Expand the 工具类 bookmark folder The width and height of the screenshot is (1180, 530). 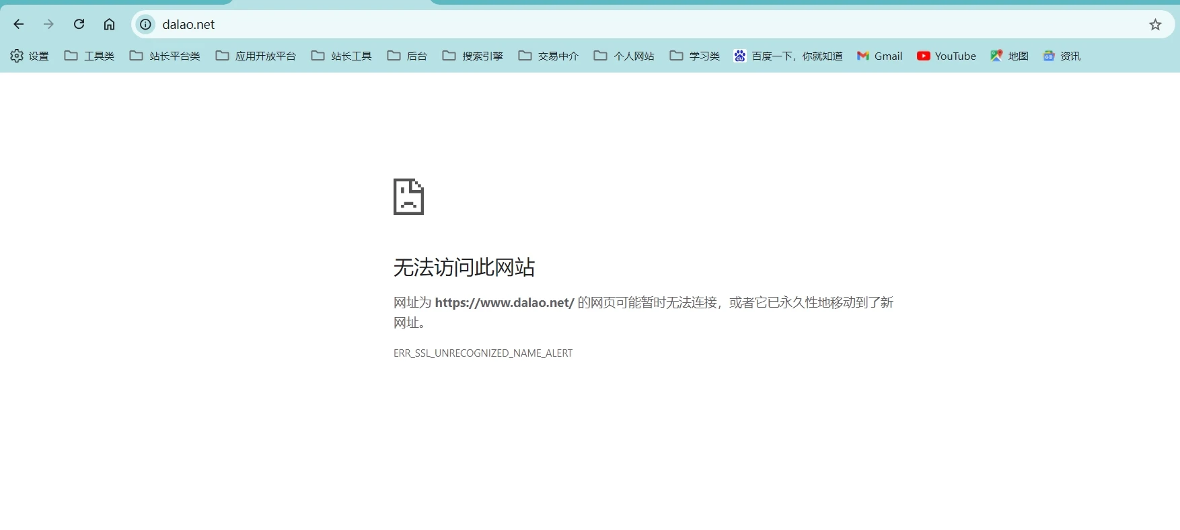(89, 56)
